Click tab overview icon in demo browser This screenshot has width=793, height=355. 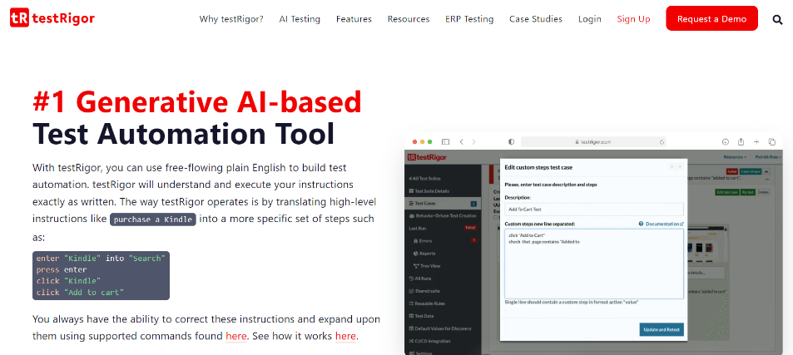(771, 142)
